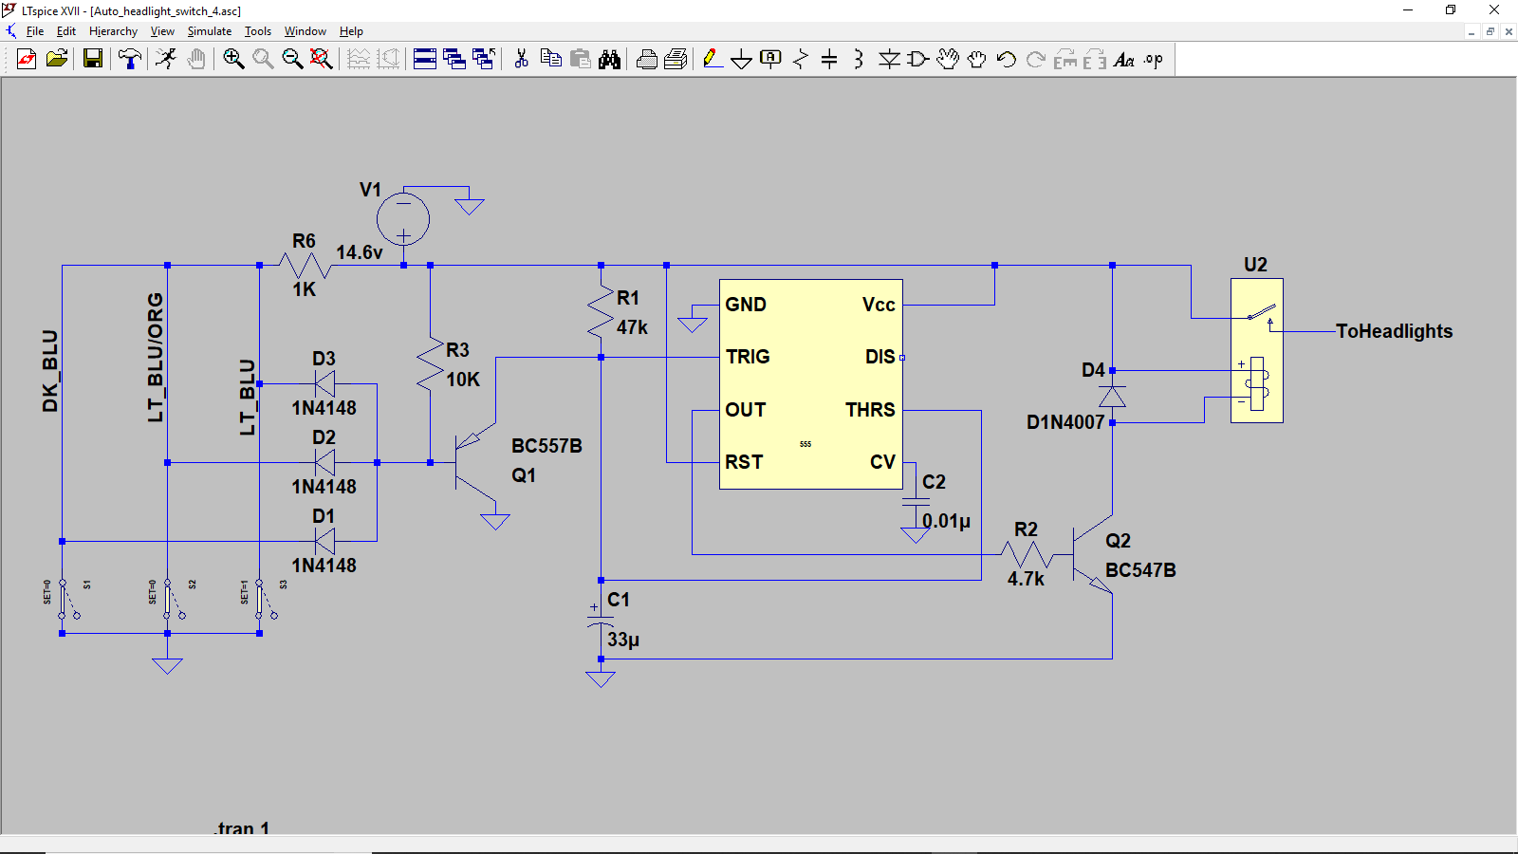1518x854 pixels.
Task: Place a Diode tool icon
Action: click(889, 60)
